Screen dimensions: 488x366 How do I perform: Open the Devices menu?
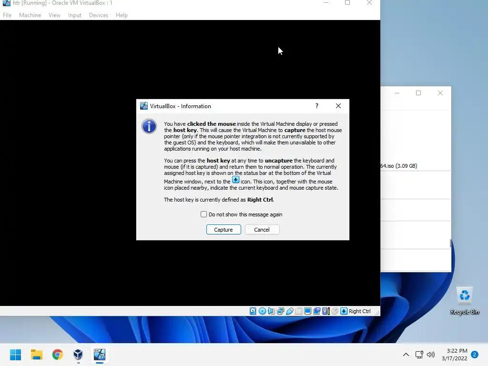click(99, 15)
